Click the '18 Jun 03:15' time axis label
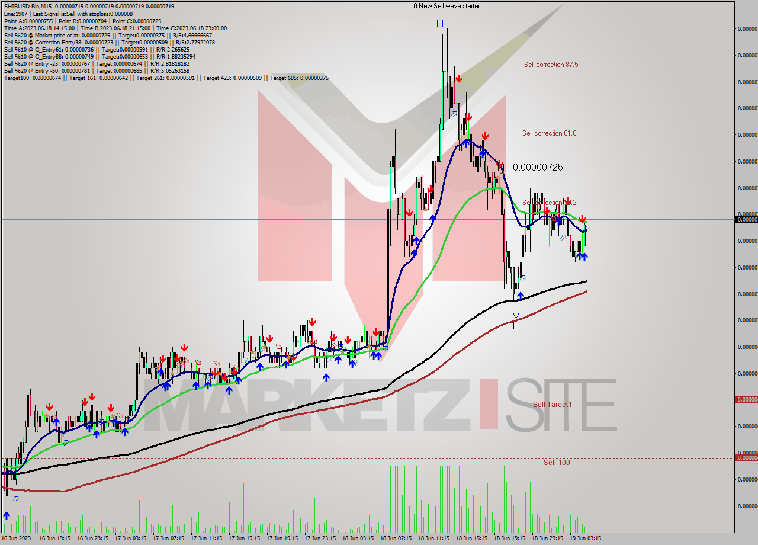 [358, 538]
